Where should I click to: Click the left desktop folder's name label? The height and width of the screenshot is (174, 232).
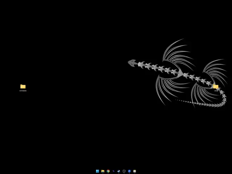coord(23,91)
